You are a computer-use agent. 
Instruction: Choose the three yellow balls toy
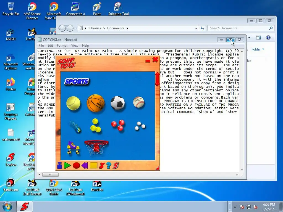point(95,126)
